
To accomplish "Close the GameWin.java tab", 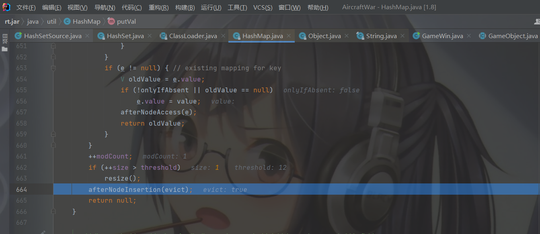I will [x=469, y=36].
